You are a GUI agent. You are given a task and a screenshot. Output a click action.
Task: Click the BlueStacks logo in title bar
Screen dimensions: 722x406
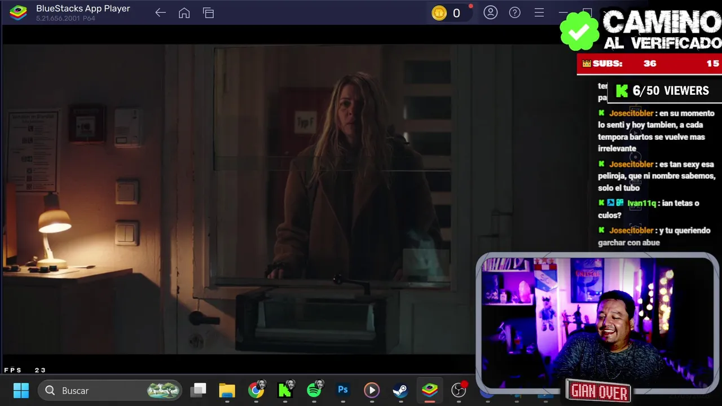click(x=18, y=13)
